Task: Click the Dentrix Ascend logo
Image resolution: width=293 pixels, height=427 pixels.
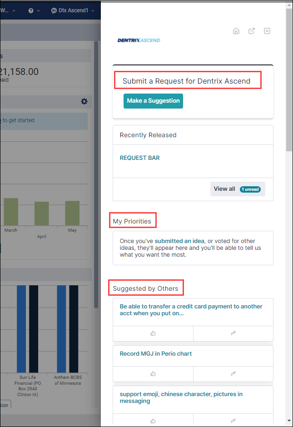Action: point(139,40)
